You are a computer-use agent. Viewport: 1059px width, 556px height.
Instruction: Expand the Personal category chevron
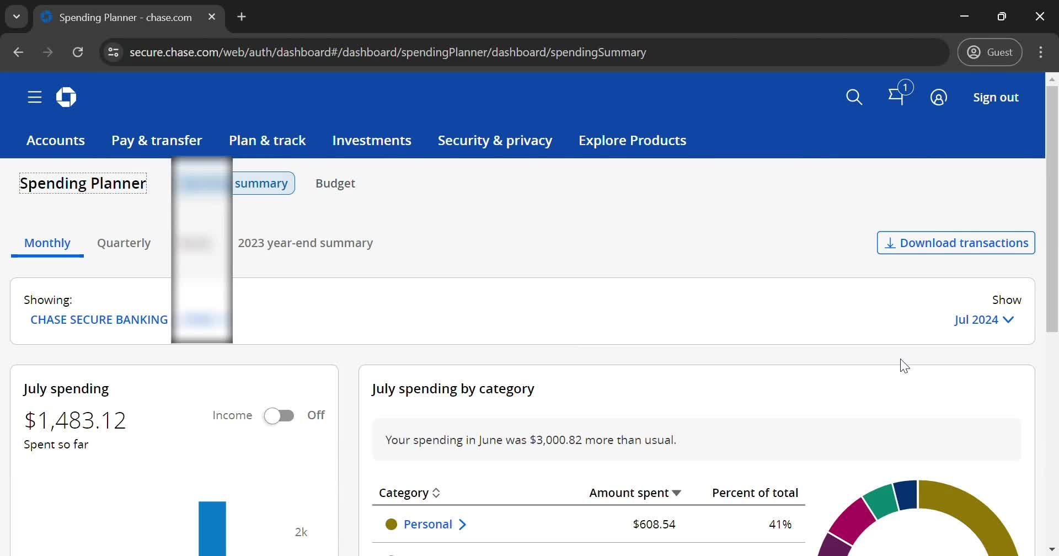click(x=462, y=525)
